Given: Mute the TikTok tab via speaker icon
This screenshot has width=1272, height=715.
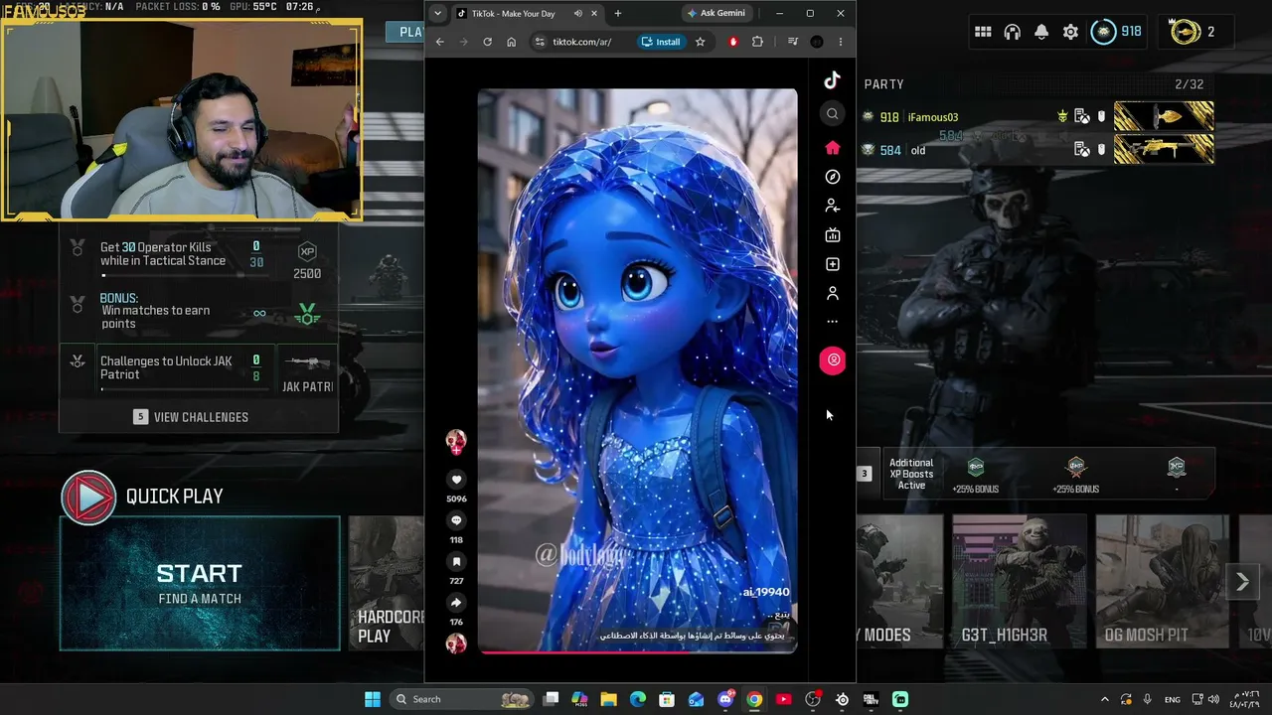Looking at the screenshot, I should point(578,14).
